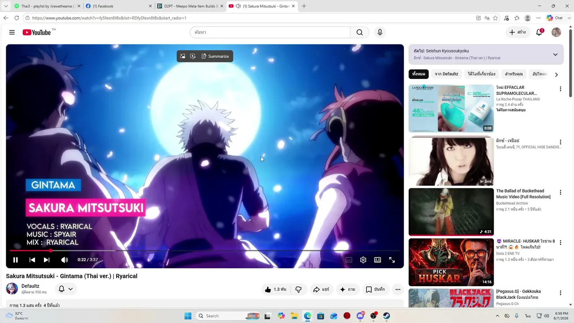Click the YouTube search input field
The image size is (574, 323).
(270, 32)
